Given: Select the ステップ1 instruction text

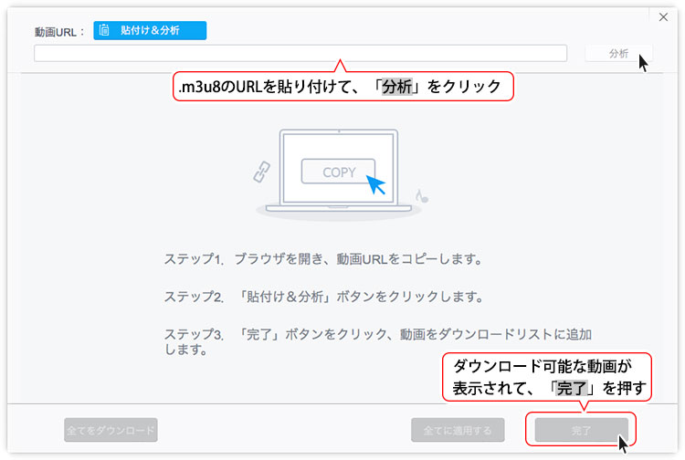Looking at the screenshot, I should [323, 259].
